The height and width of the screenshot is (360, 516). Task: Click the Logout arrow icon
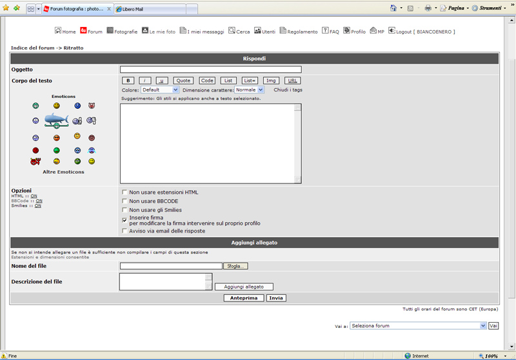[392, 30]
